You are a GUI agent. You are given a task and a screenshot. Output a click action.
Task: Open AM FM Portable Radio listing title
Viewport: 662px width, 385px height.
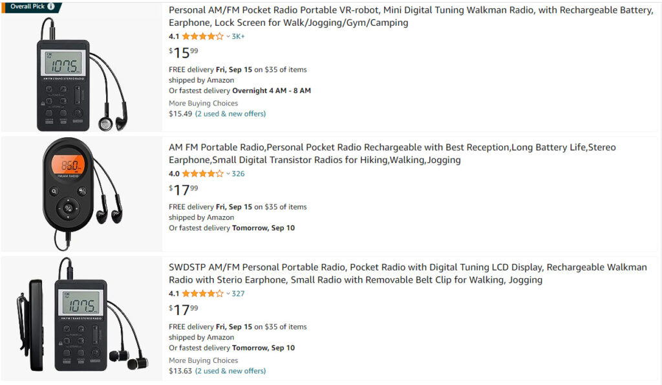click(392, 153)
